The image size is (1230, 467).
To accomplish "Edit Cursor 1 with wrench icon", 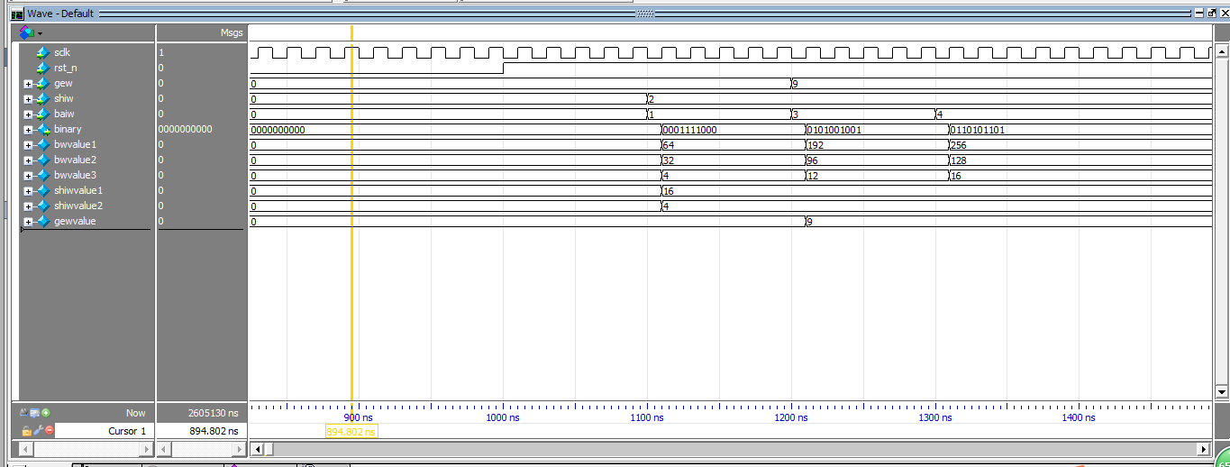I will click(38, 431).
